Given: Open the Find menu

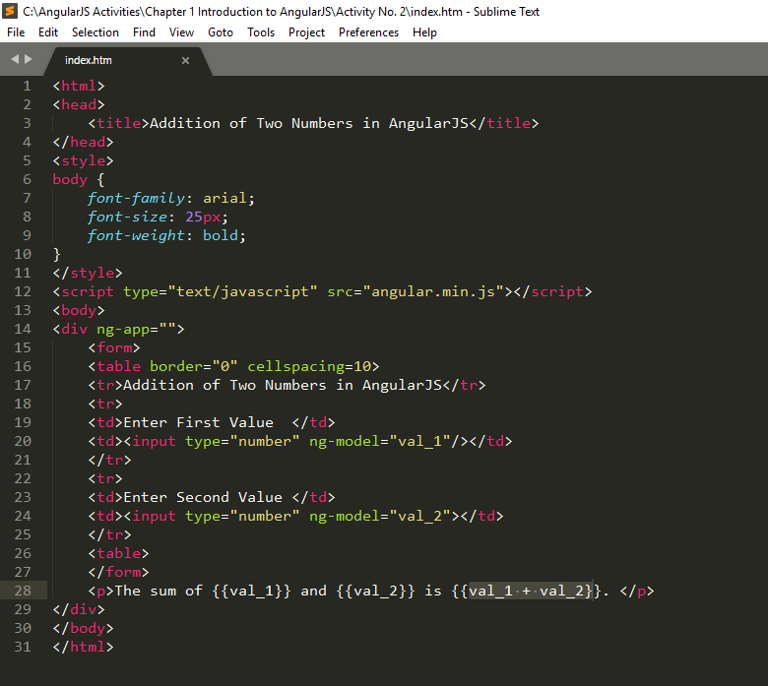Looking at the screenshot, I should pos(144,32).
